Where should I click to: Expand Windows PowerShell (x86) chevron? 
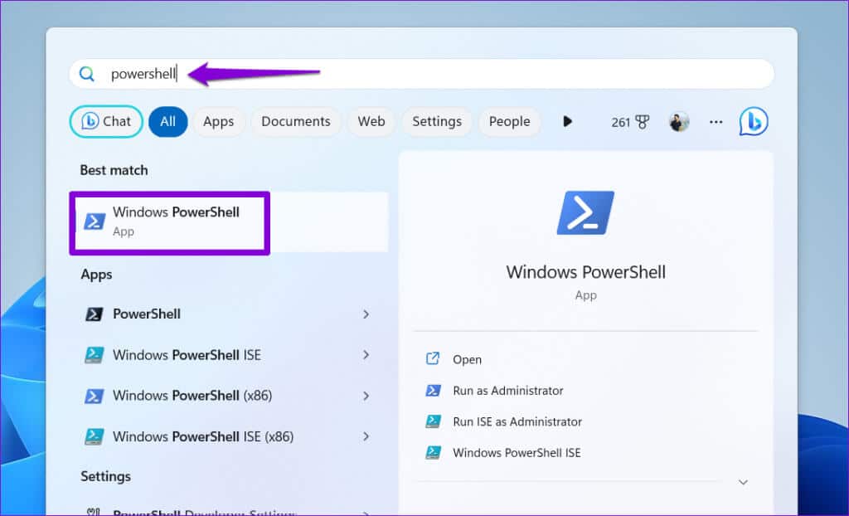point(366,396)
